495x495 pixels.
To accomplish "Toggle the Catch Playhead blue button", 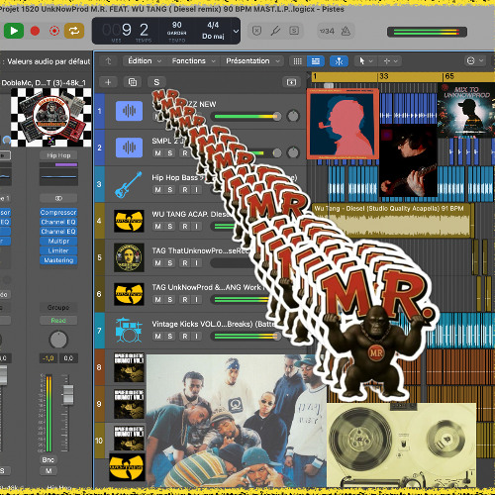I will click(x=339, y=61).
